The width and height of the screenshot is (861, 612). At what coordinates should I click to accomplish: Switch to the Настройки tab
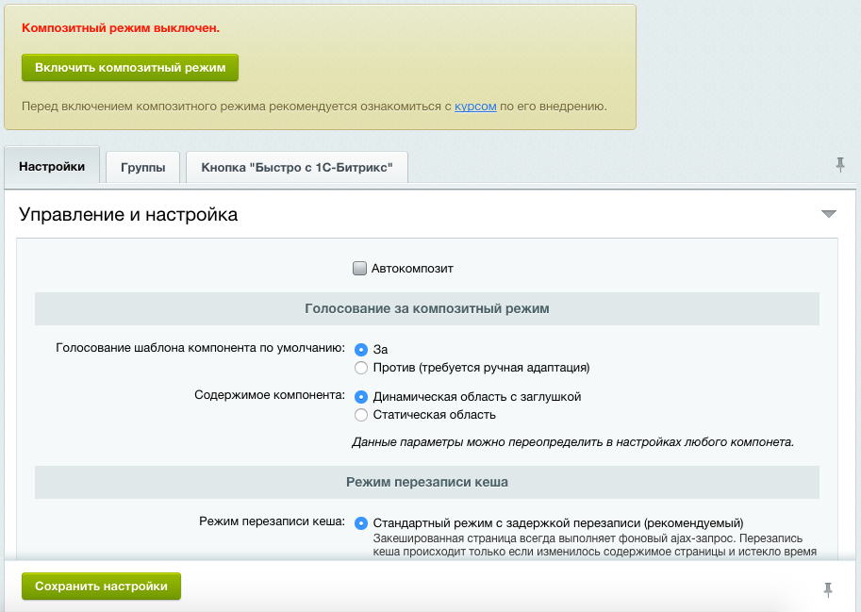pos(52,167)
